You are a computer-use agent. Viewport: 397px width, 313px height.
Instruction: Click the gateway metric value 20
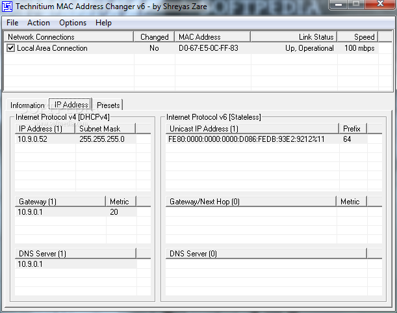pos(114,211)
